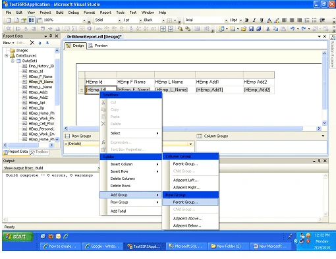Open the 1 pt border width dropdown
The image size is (336, 259).
point(140,20)
